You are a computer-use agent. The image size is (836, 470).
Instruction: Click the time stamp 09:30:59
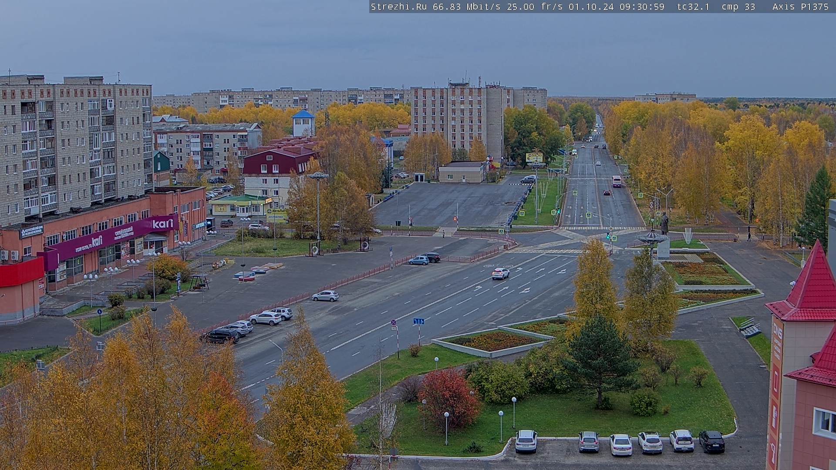coord(642,7)
